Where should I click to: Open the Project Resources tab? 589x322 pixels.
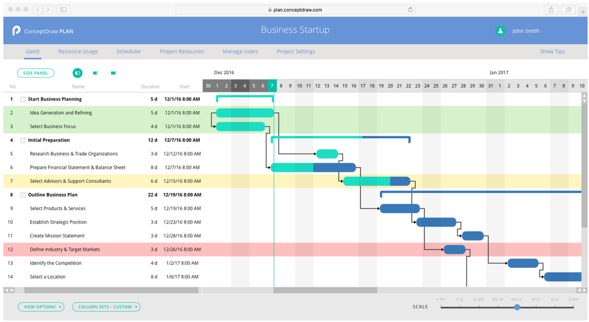click(182, 51)
